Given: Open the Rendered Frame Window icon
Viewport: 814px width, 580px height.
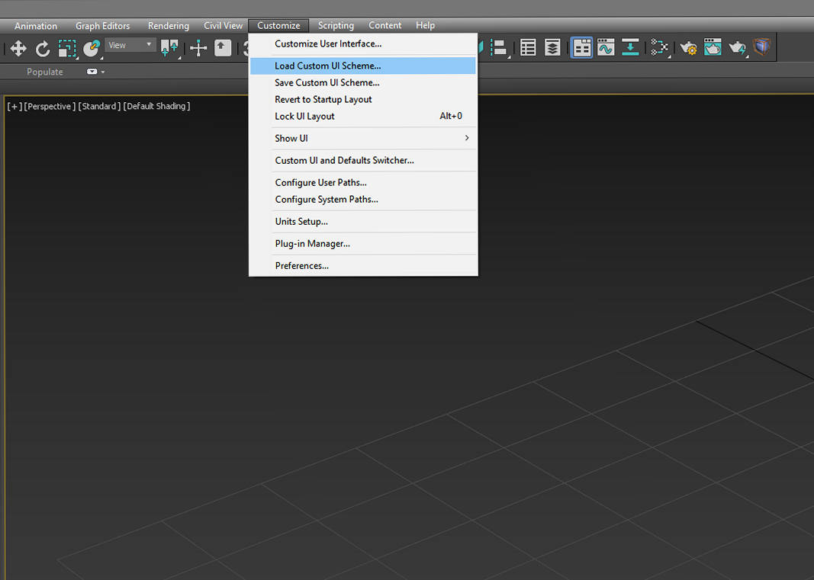Looking at the screenshot, I should 713,48.
